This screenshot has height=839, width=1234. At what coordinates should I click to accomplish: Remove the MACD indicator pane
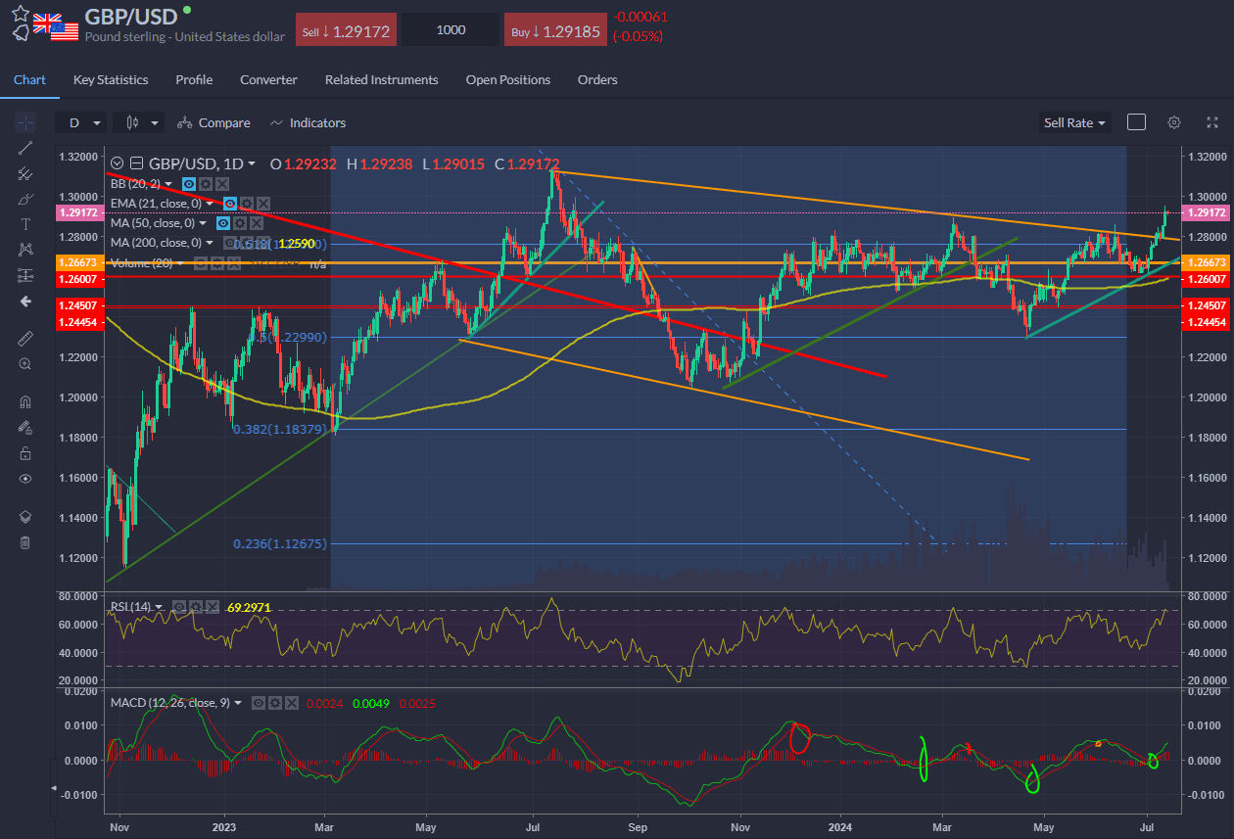[x=290, y=703]
